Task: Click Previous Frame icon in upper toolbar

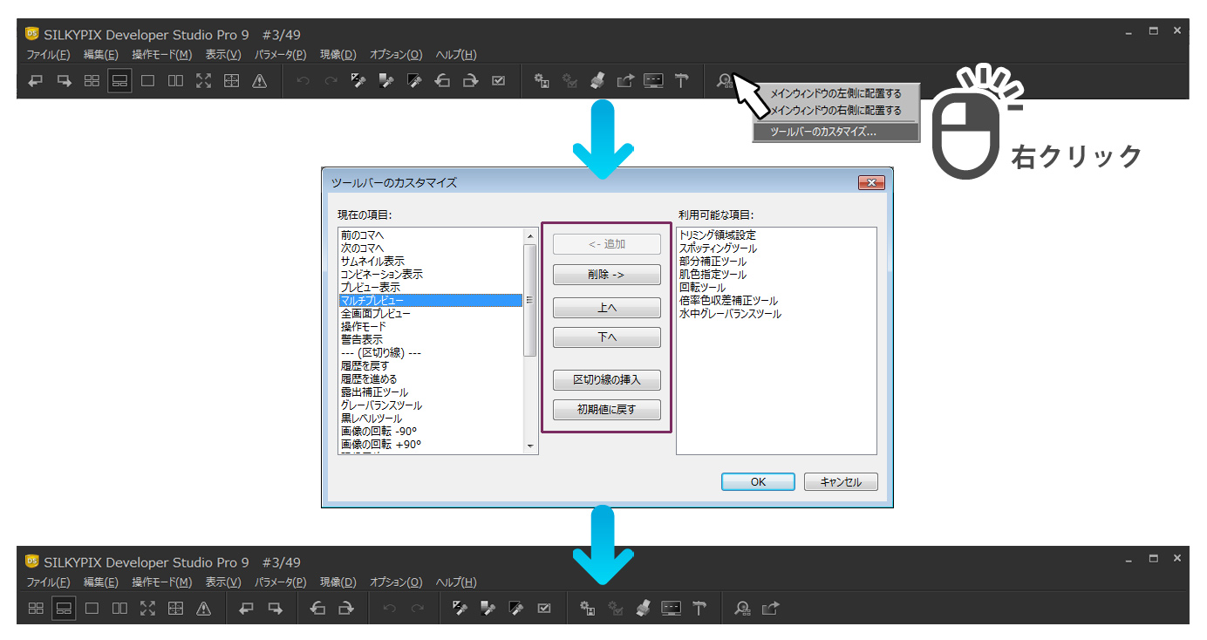Action: 36,81
